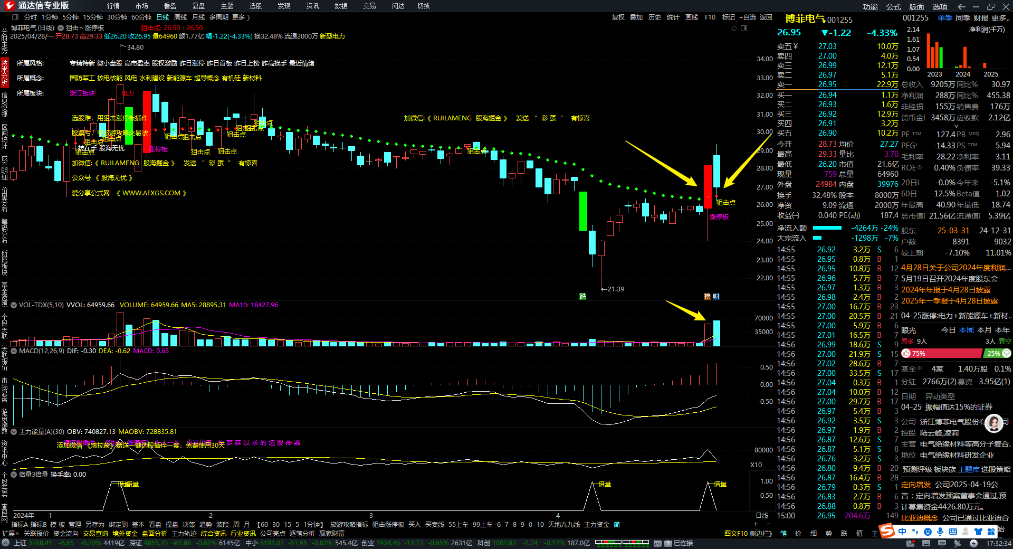The image size is (1013, 549).
Task: Open the April 28 annual profit announcement link
Action: 955,268
